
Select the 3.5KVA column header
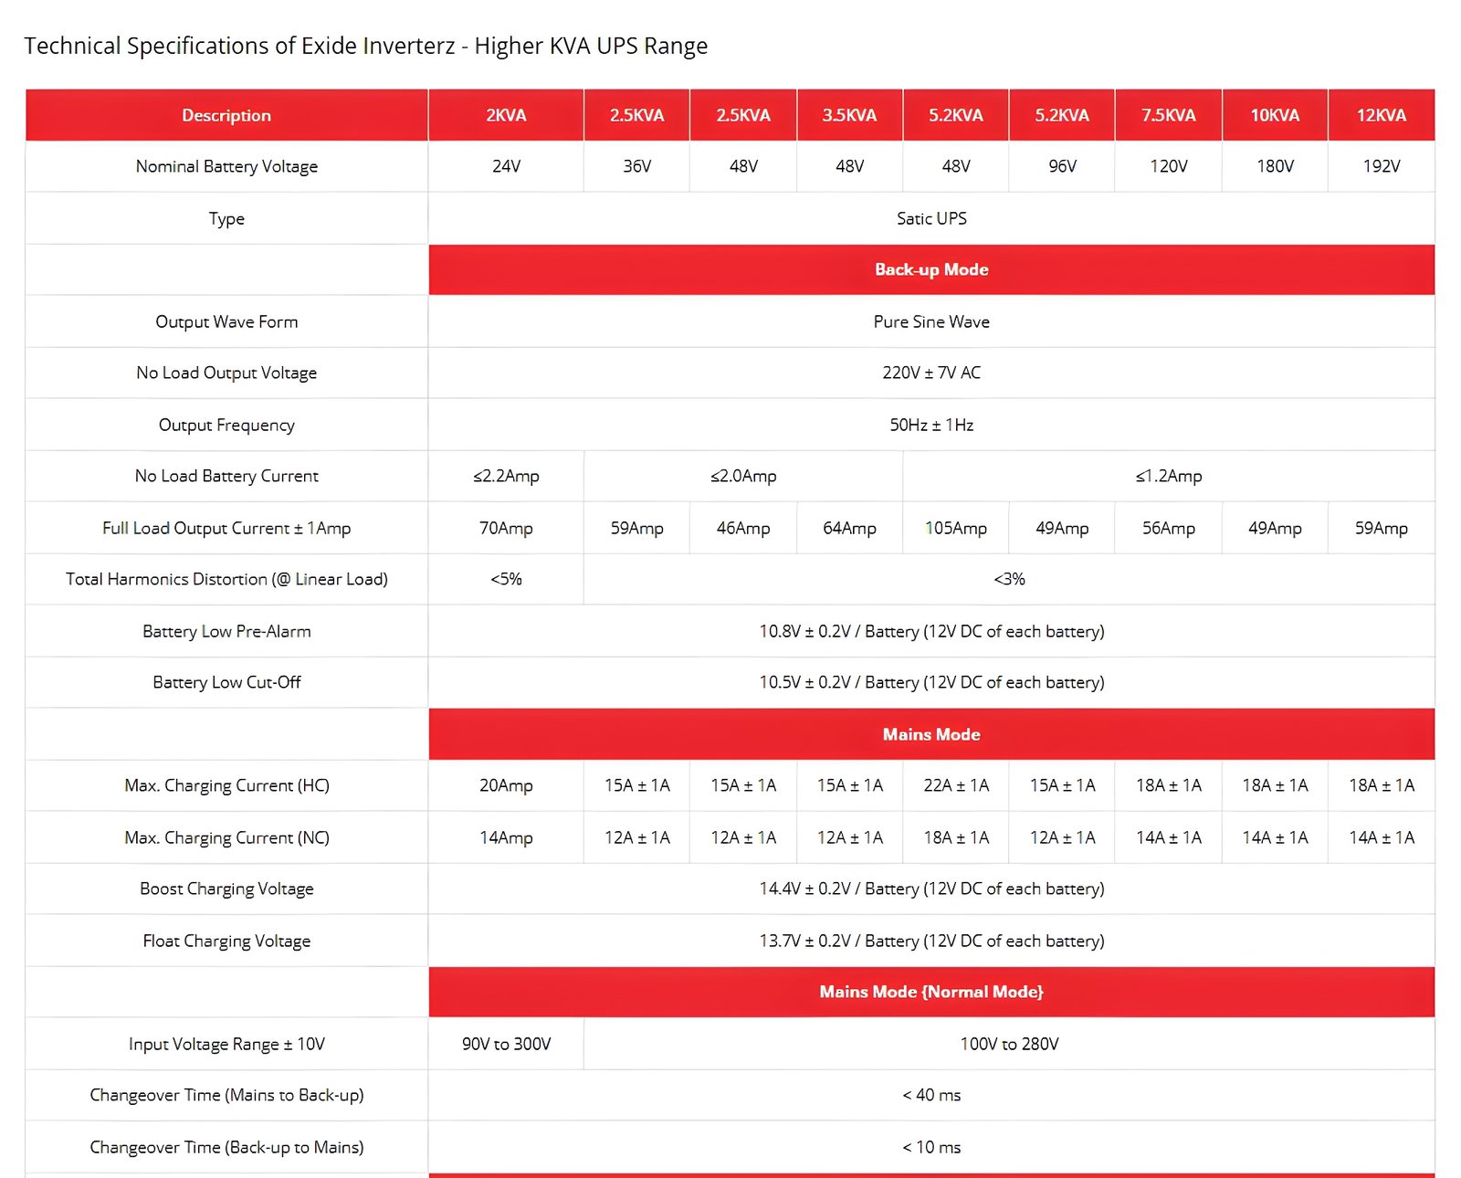coord(849,115)
